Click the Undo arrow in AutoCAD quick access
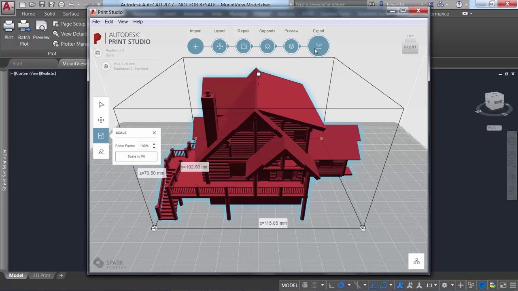Viewport: 518px width, 291px height. pyautogui.click(x=72, y=4)
